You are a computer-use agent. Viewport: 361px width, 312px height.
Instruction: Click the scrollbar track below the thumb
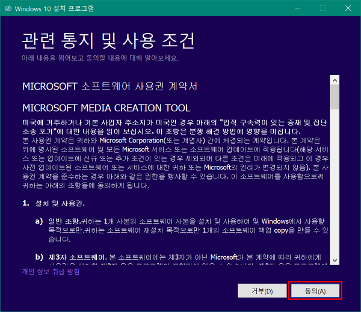coord(335,182)
